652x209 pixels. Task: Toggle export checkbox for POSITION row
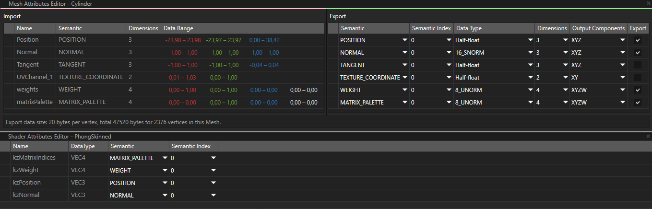click(638, 40)
